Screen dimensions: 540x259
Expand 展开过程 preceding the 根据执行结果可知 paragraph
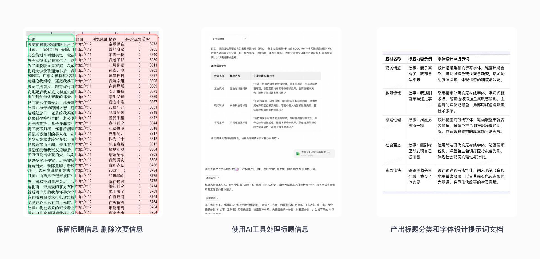[212, 178]
